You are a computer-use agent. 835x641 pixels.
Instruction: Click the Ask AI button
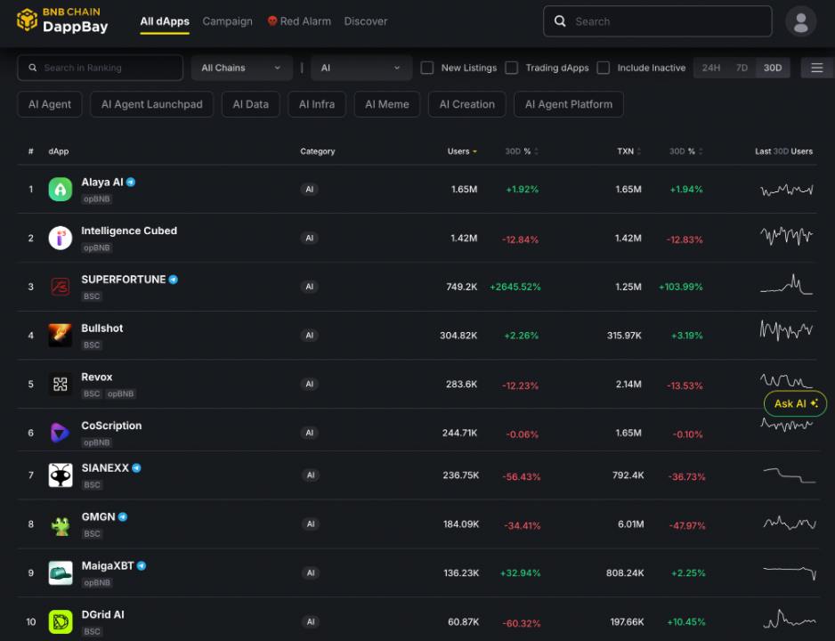tap(795, 403)
